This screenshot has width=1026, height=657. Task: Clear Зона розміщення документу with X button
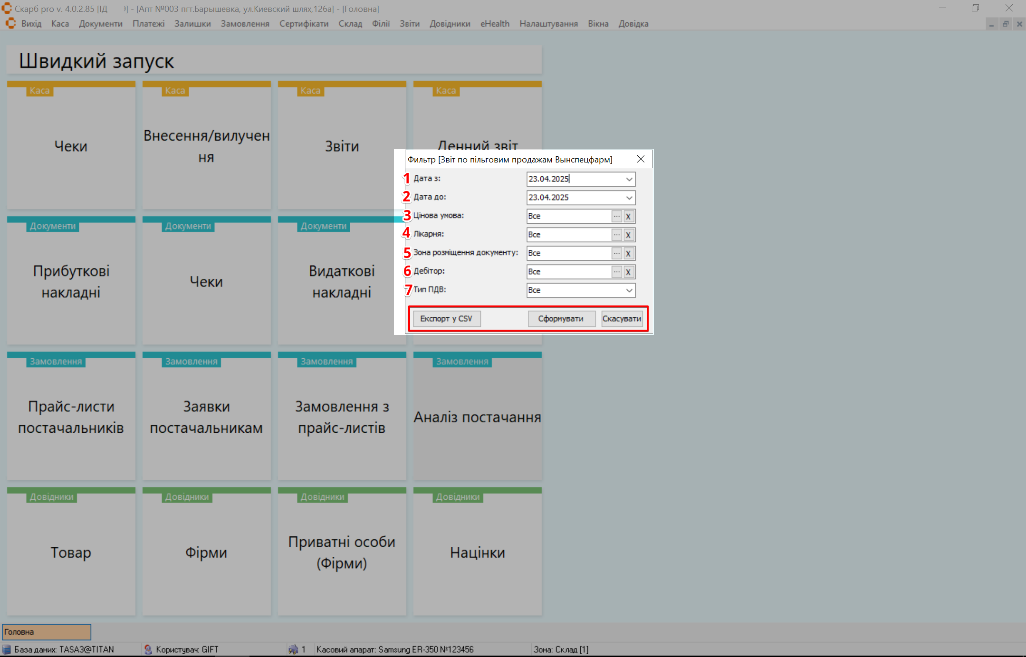(628, 253)
